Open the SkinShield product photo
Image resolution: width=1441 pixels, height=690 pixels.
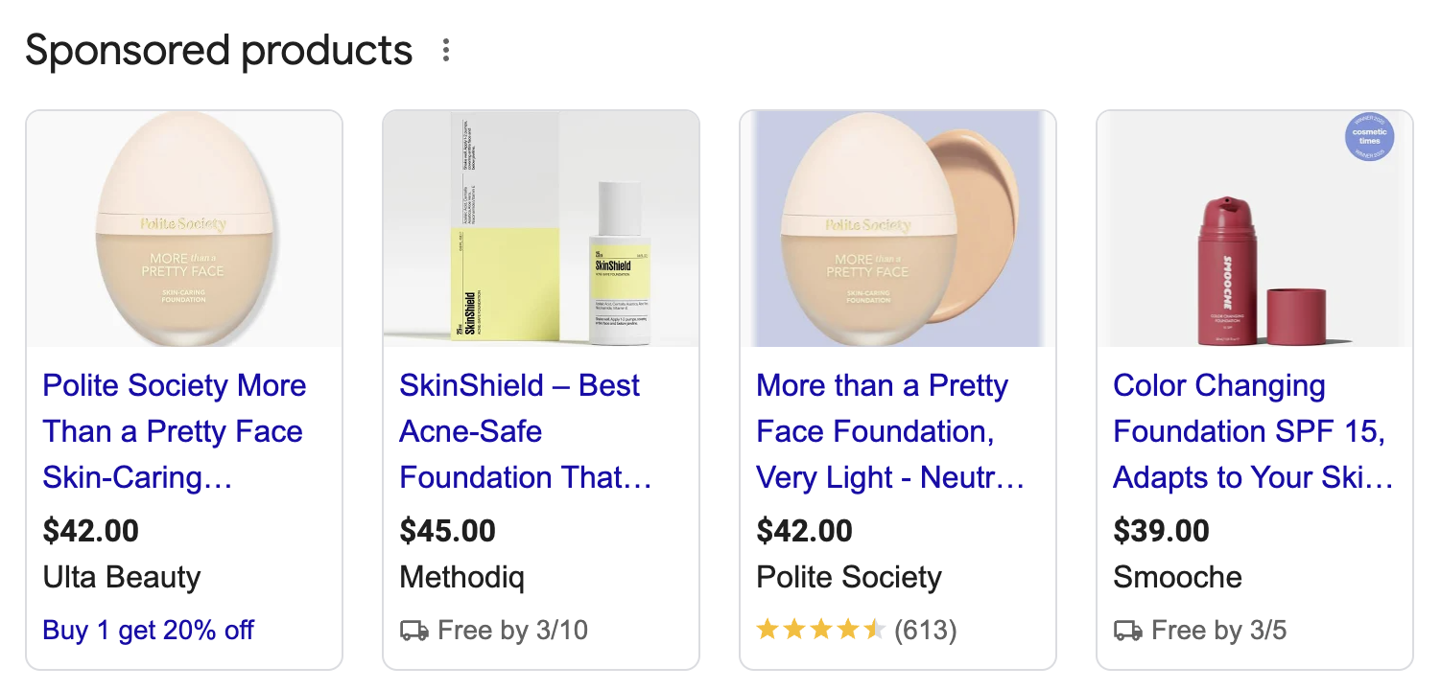click(540, 228)
